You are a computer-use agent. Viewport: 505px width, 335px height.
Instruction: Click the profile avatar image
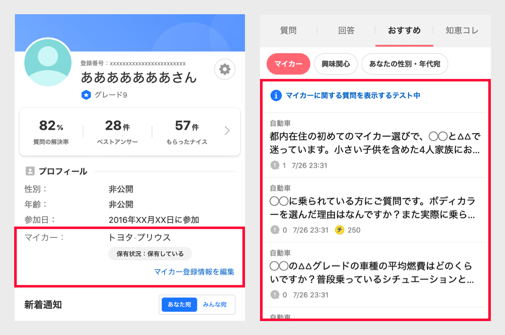point(48,62)
